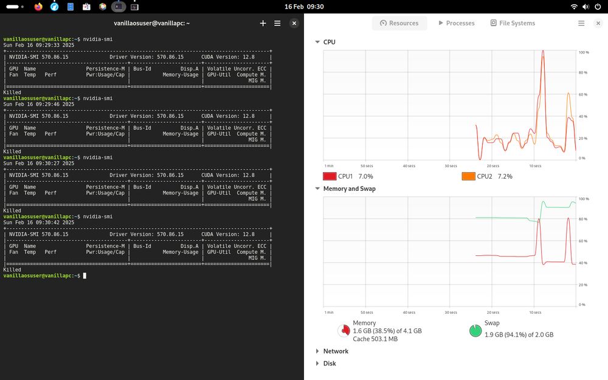Image resolution: width=608 pixels, height=380 pixels.
Task: Toggle the Activities pill in top-left corner
Action: tap(12, 6)
